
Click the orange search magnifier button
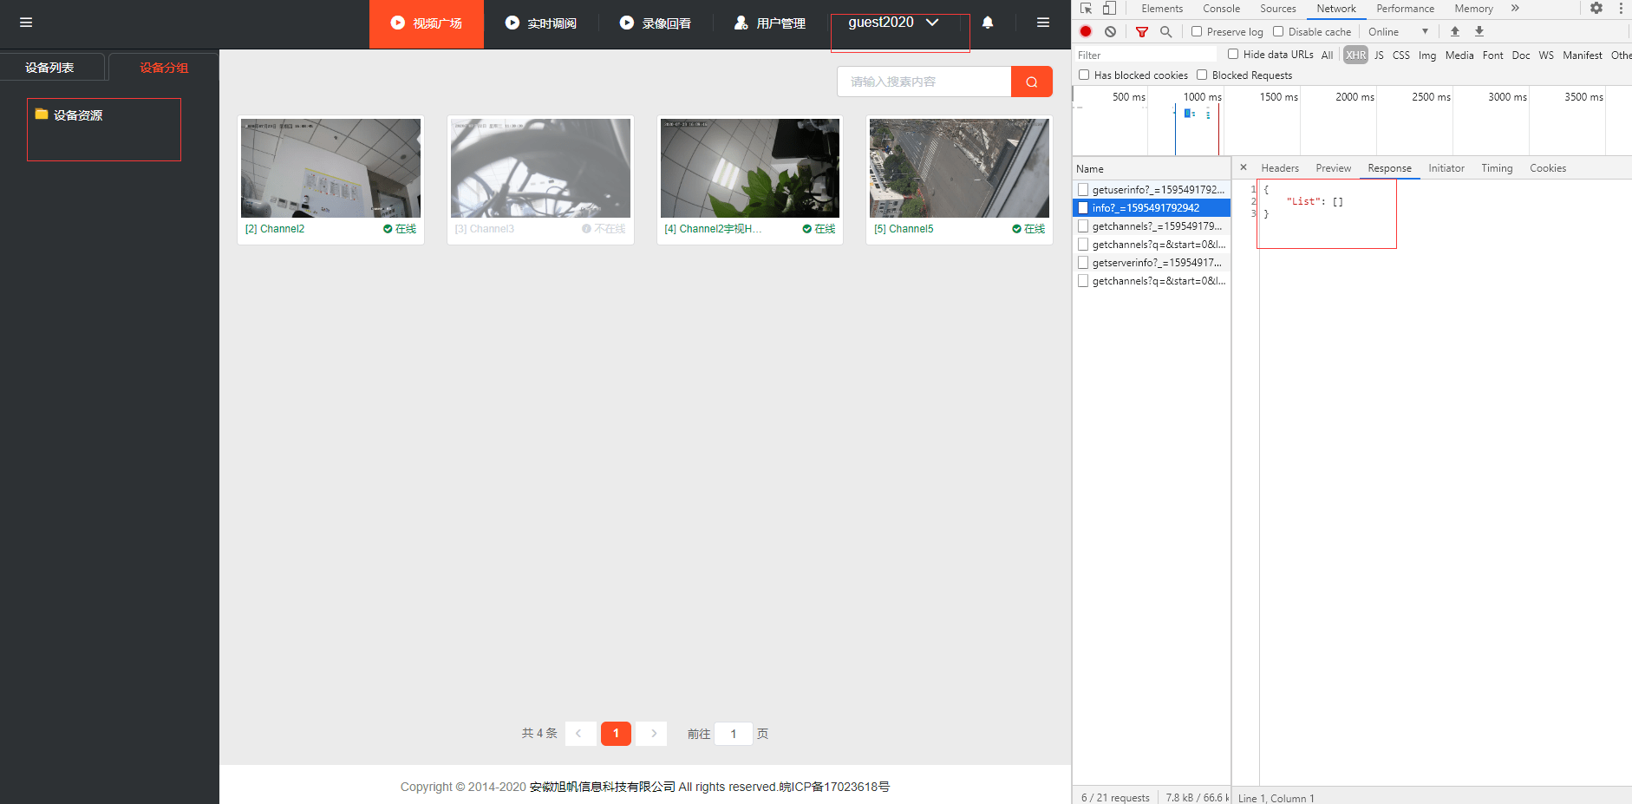[x=1031, y=81]
